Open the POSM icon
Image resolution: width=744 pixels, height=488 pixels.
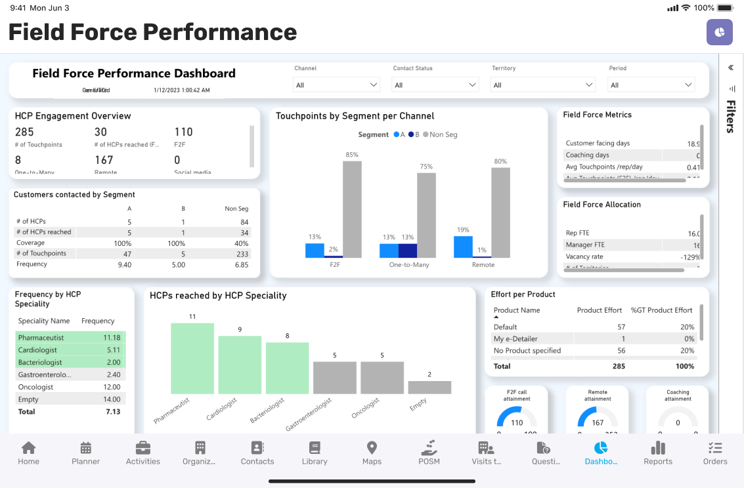point(429,447)
